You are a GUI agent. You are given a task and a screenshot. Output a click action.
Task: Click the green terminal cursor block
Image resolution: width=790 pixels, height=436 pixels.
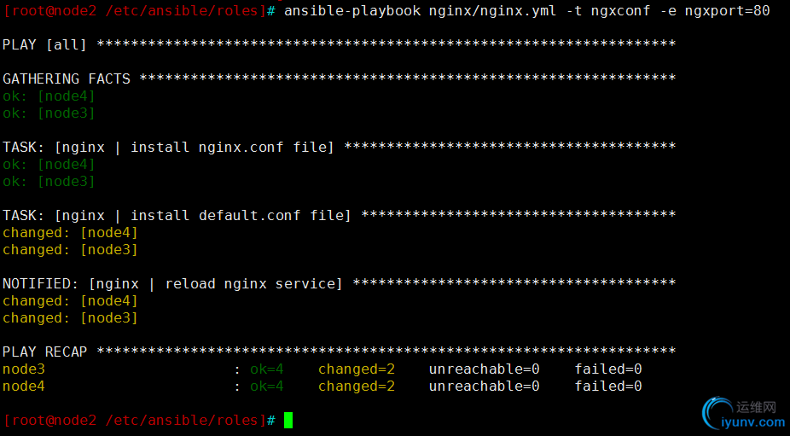click(x=288, y=420)
